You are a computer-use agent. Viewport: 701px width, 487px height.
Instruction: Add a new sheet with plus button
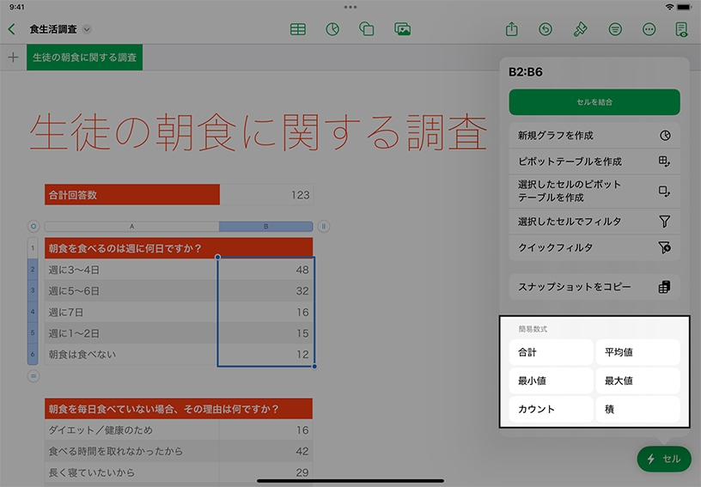coord(13,58)
